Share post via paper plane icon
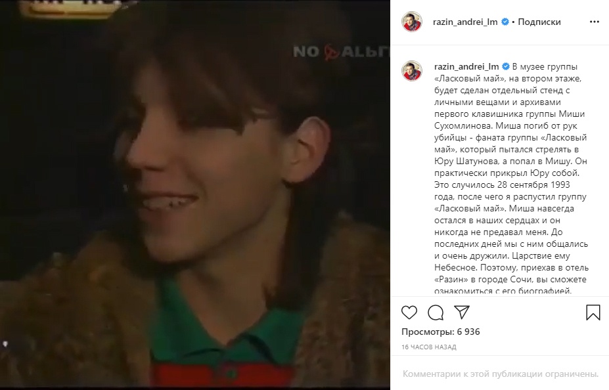 pos(462,312)
